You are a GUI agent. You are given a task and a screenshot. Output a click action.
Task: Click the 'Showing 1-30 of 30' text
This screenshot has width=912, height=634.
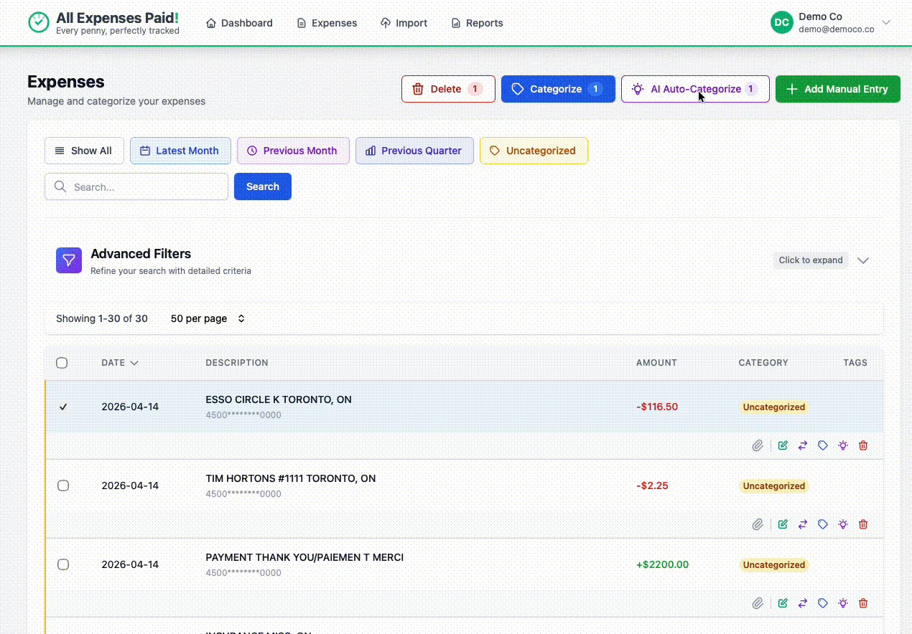[102, 318]
